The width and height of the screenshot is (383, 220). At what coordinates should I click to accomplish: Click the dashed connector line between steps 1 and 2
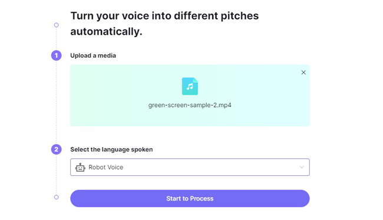[x=56, y=102]
